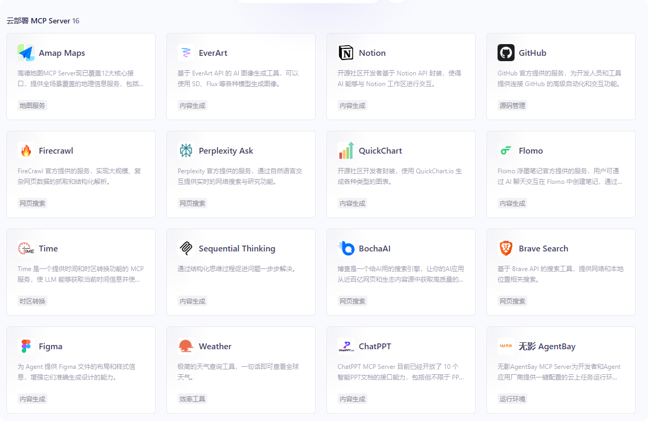
Task: Select the 网页搜索 tag on BochaAI
Action: 352,301
